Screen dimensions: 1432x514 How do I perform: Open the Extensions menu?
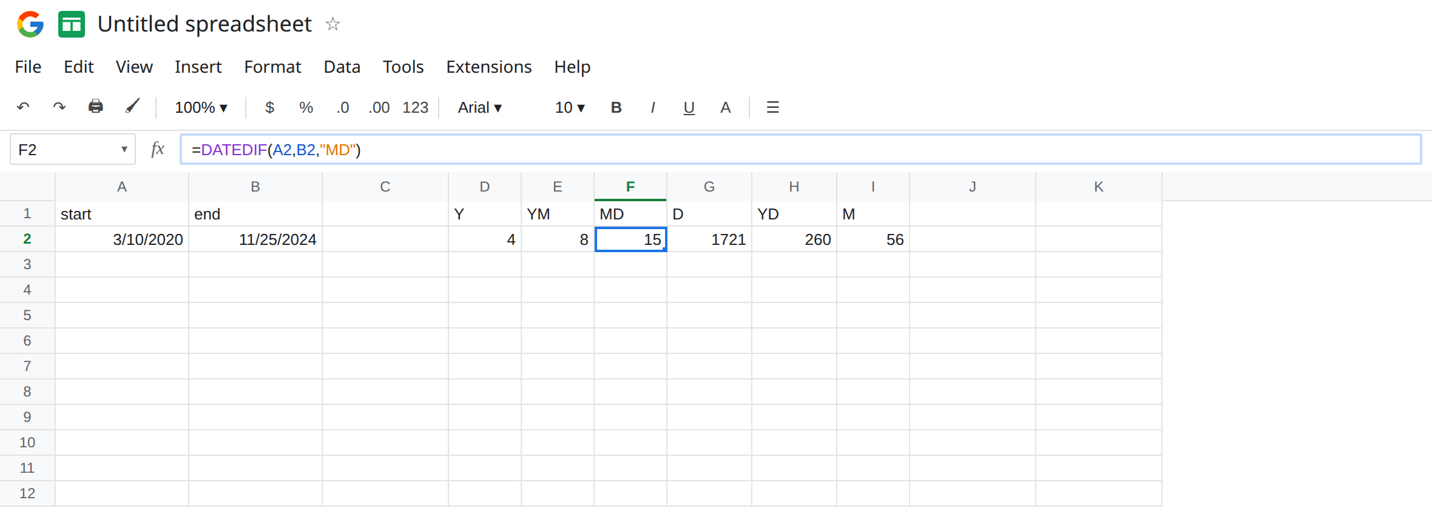[x=489, y=67]
